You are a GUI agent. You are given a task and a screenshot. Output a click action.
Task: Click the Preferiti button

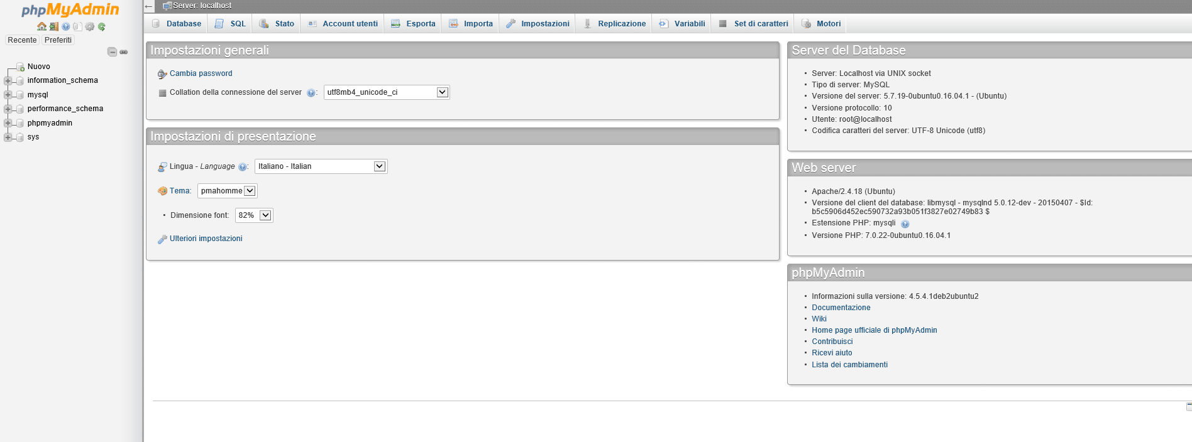58,40
